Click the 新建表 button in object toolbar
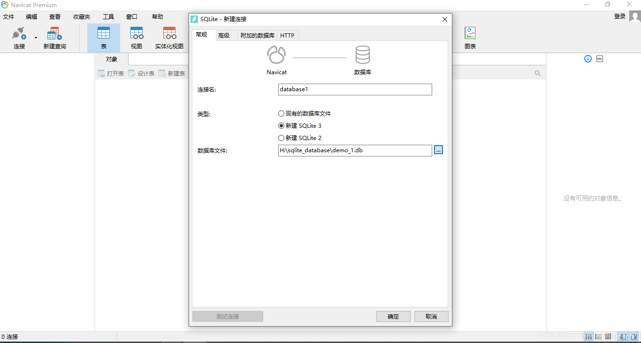Viewport: 641px width, 343px height. coord(172,73)
